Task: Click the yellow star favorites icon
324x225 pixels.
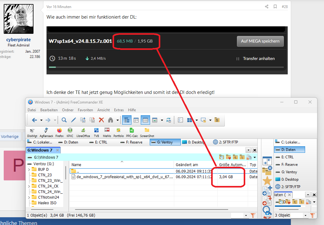Action: [267, 181]
